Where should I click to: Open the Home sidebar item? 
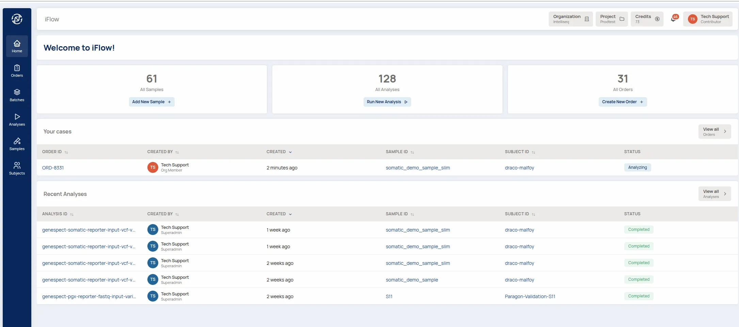tap(17, 46)
